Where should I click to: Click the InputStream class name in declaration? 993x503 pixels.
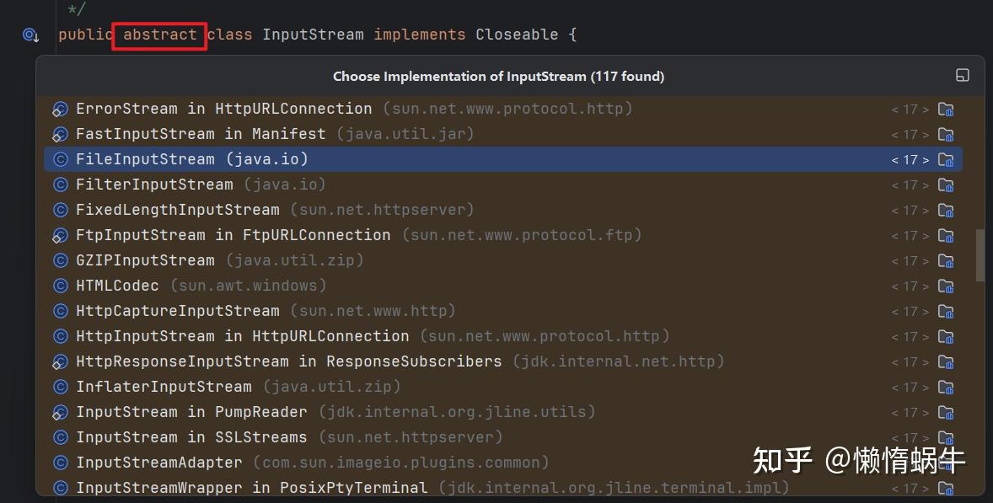(x=313, y=35)
